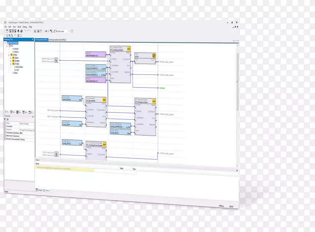Click the bottom AND gate icon
315x232 pixels.
click(x=57, y=154)
